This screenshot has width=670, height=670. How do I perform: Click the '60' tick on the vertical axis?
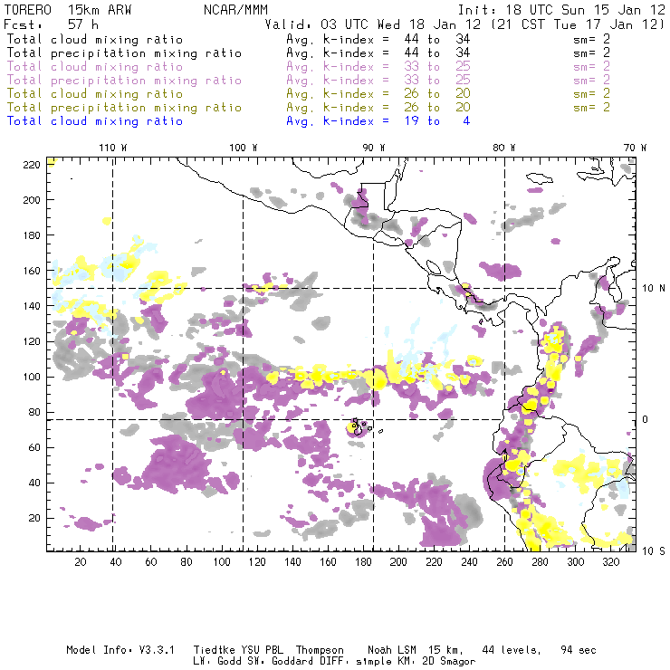click(x=34, y=447)
